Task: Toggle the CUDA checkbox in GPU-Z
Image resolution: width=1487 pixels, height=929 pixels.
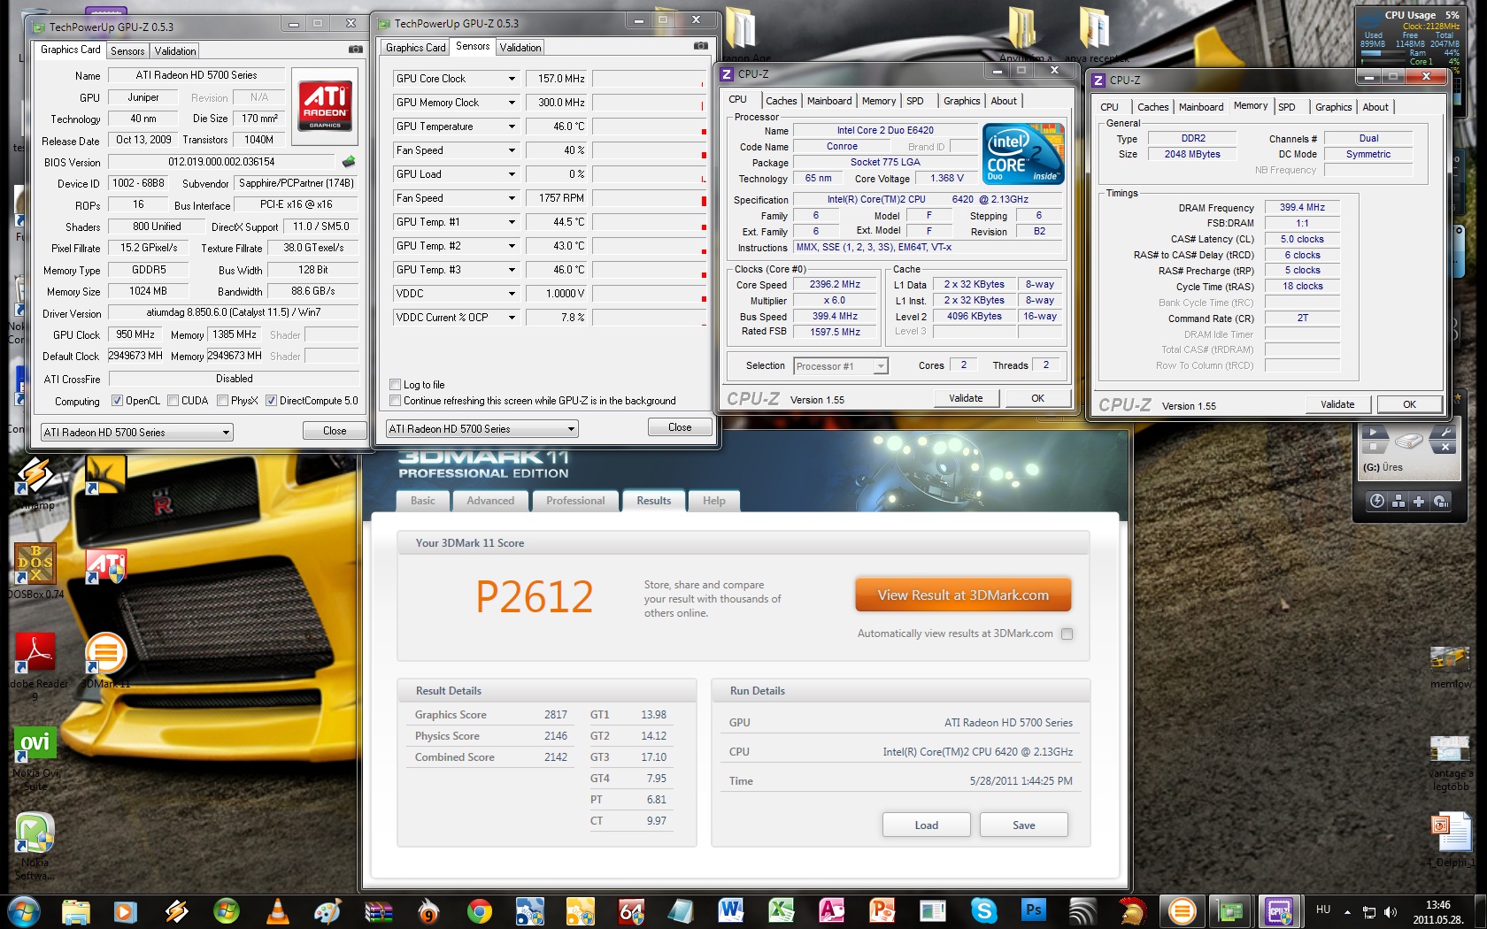Action: pyautogui.click(x=173, y=401)
